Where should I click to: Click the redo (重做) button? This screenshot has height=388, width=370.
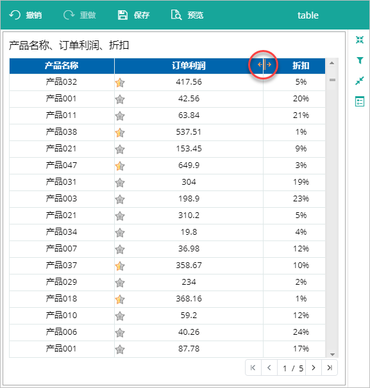(80, 15)
